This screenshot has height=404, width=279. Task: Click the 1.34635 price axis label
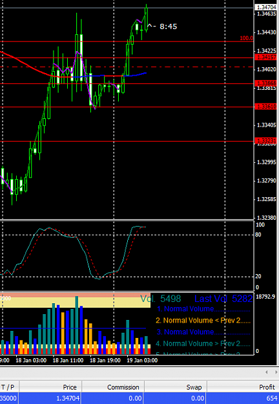tap(266, 14)
